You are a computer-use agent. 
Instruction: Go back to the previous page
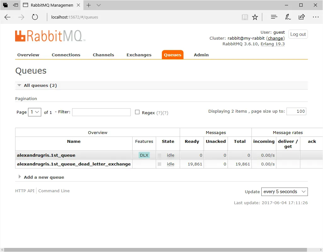[8, 17]
